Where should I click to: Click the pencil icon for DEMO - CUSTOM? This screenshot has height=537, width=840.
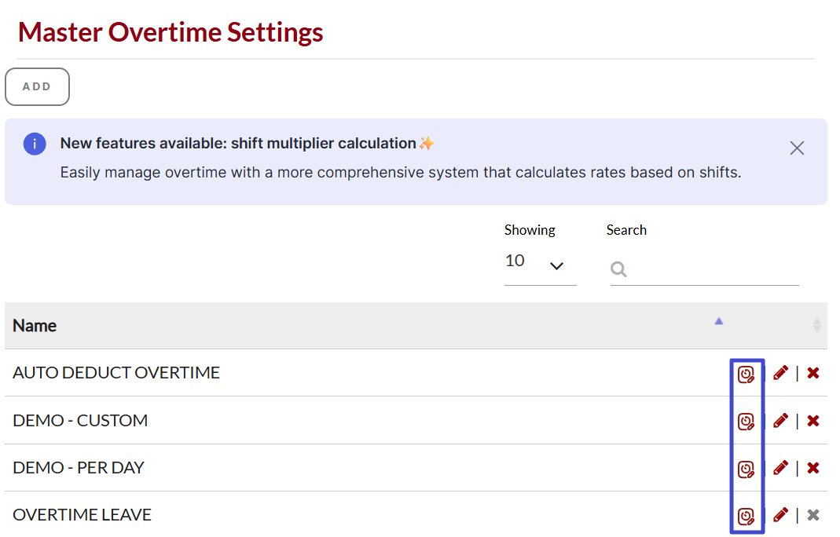780,421
